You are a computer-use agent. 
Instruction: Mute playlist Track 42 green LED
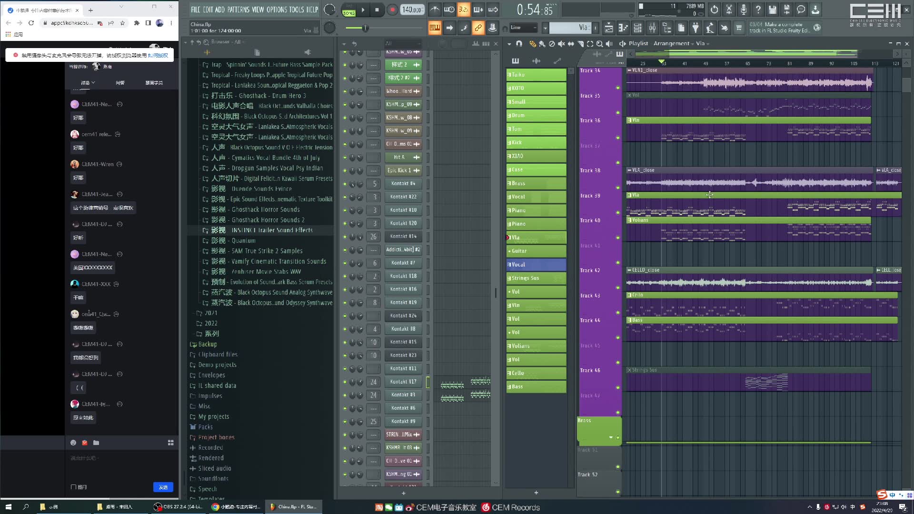[618, 287]
